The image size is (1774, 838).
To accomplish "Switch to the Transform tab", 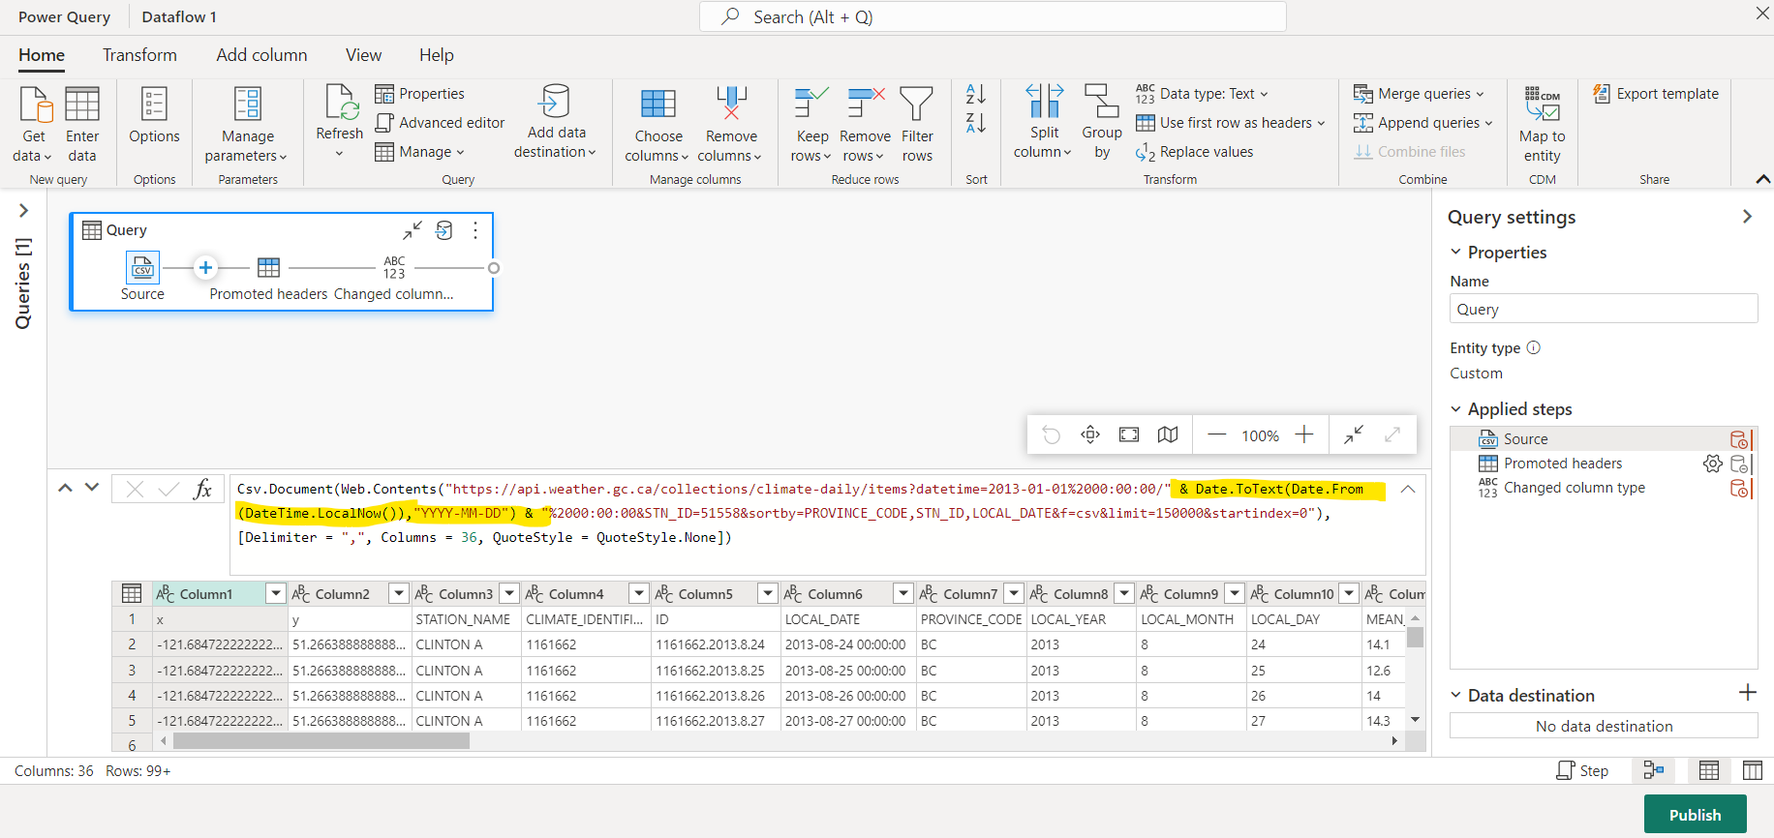I will pyautogui.click(x=139, y=55).
